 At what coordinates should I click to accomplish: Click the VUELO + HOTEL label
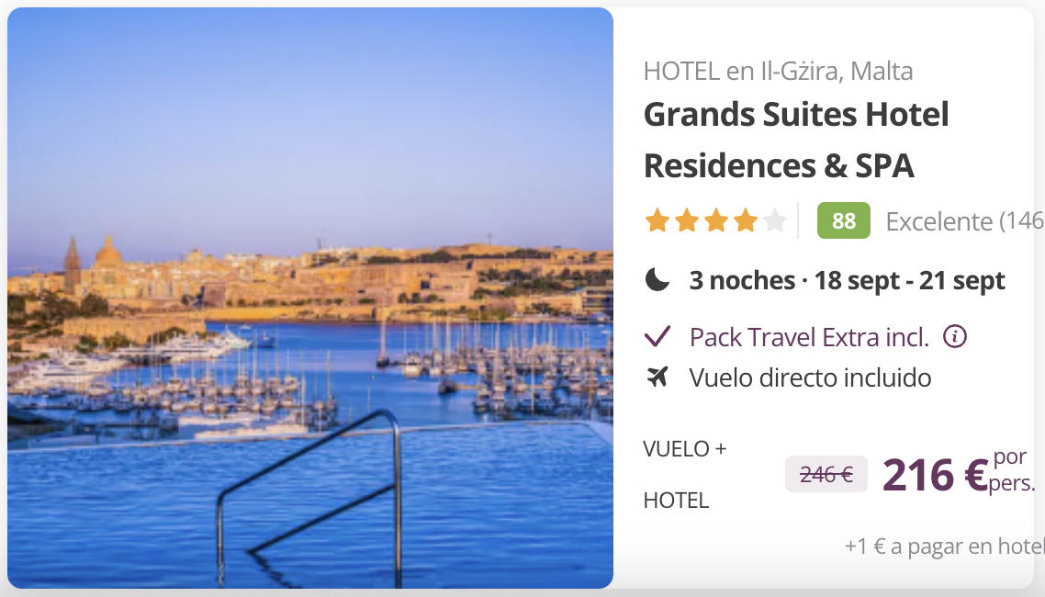[685, 475]
